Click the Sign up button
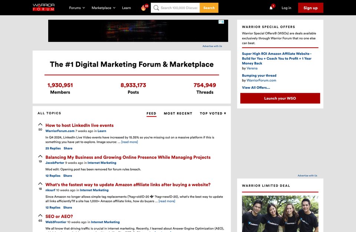This screenshot has height=232, width=356. point(311,8)
